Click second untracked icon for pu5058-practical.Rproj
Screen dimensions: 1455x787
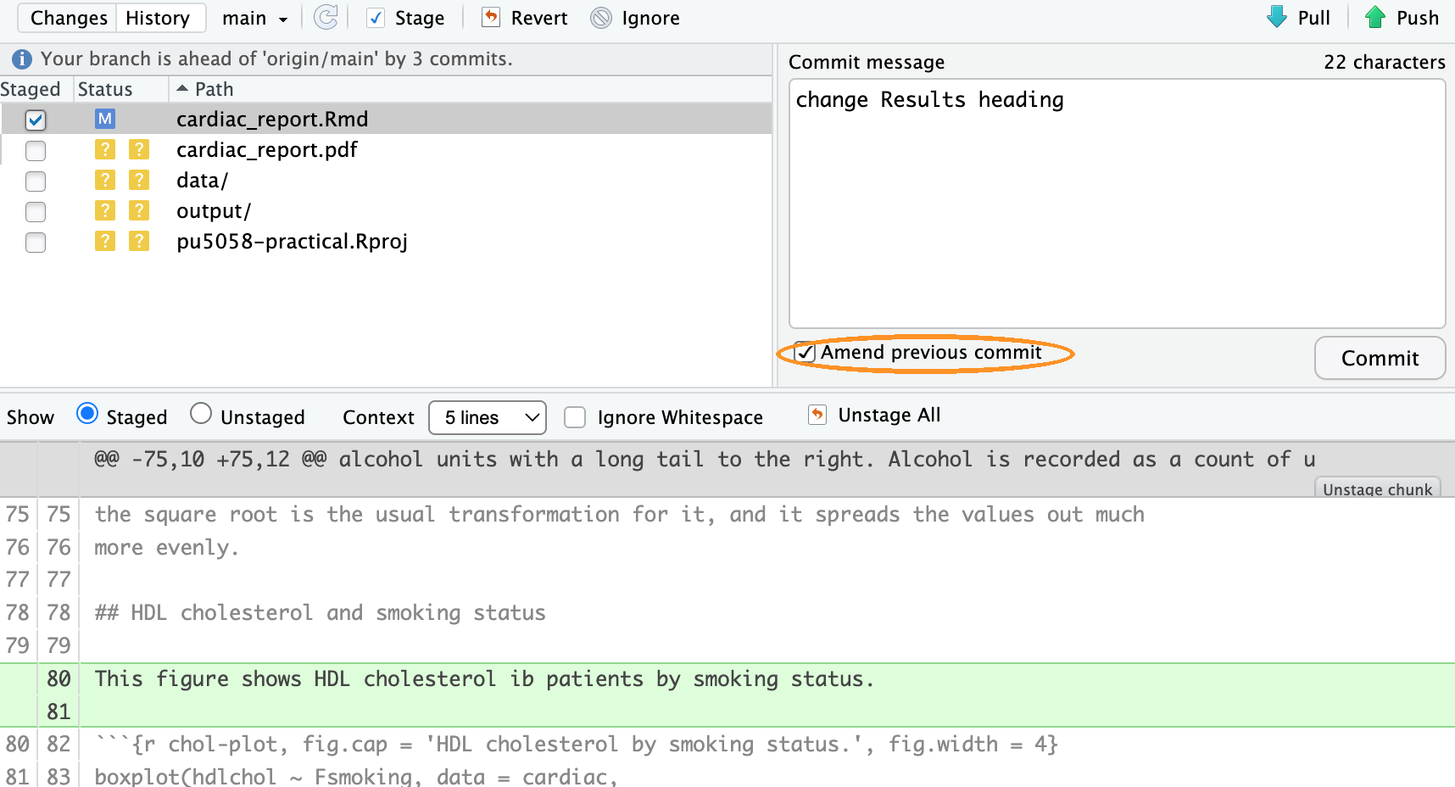139,241
